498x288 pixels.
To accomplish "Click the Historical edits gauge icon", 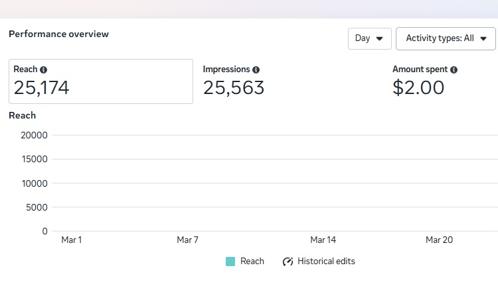I will tap(288, 262).
